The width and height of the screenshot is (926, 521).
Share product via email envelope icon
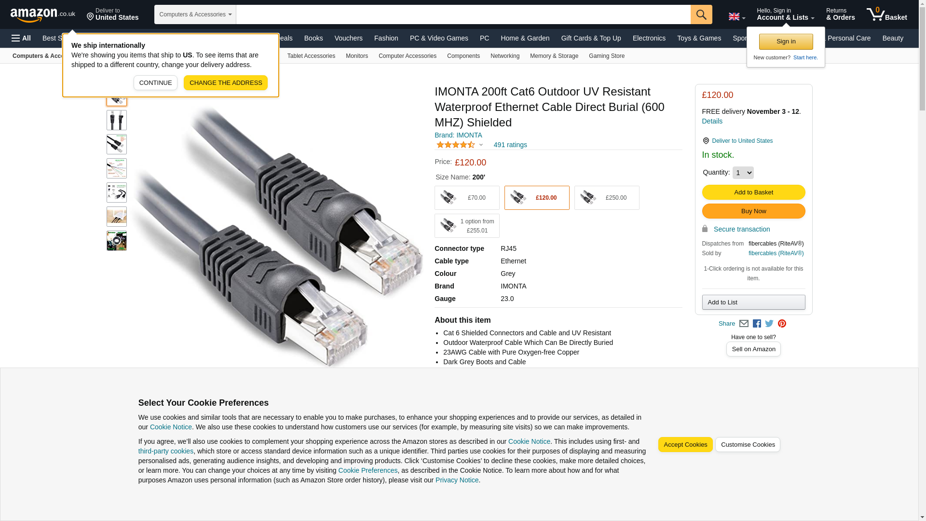744,324
